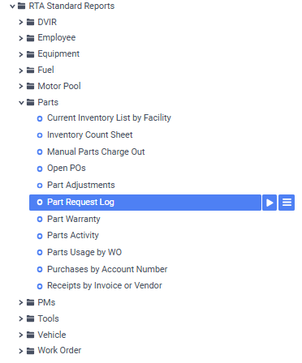The width and height of the screenshot is (302, 363).
Task: Select the Inventory Count Sheet report
Action: 90,135
